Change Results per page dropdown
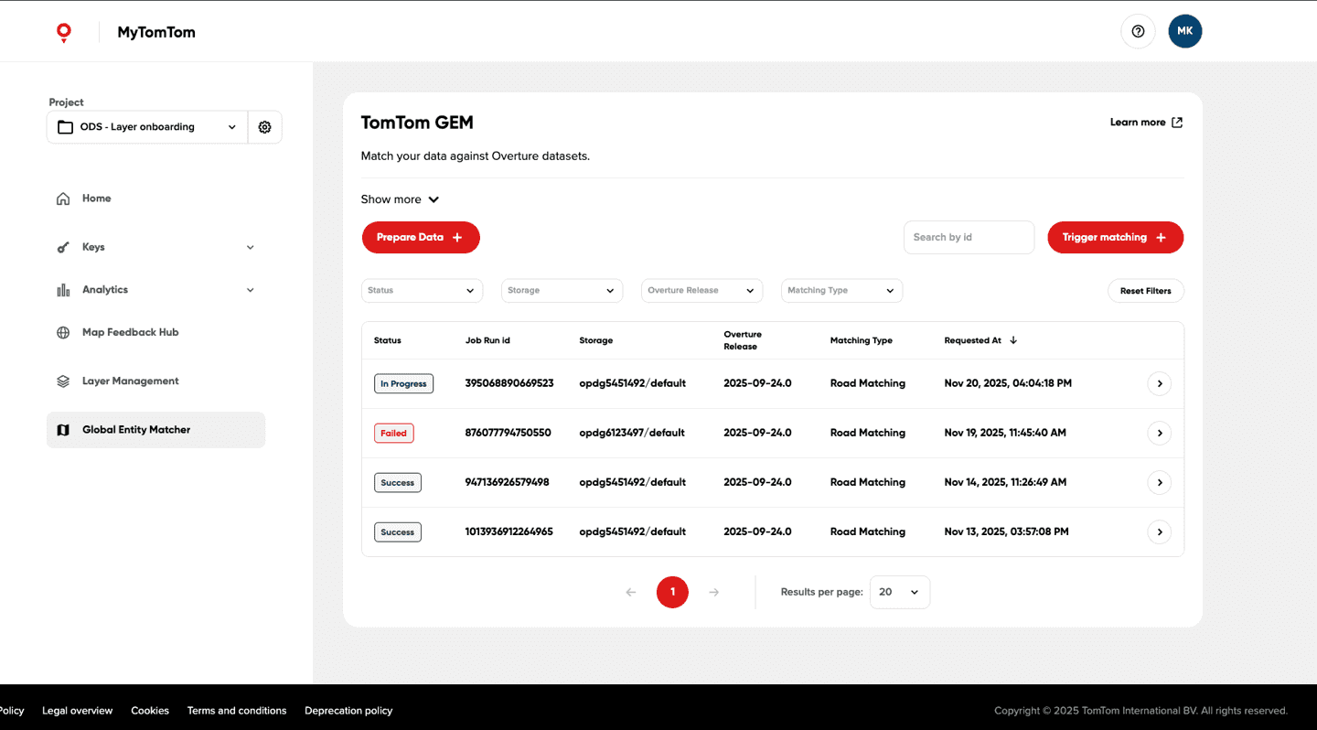The width and height of the screenshot is (1317, 730). [899, 592]
